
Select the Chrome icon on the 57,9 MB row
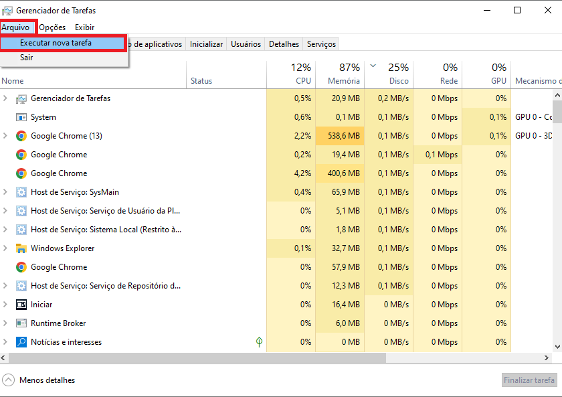(x=21, y=267)
